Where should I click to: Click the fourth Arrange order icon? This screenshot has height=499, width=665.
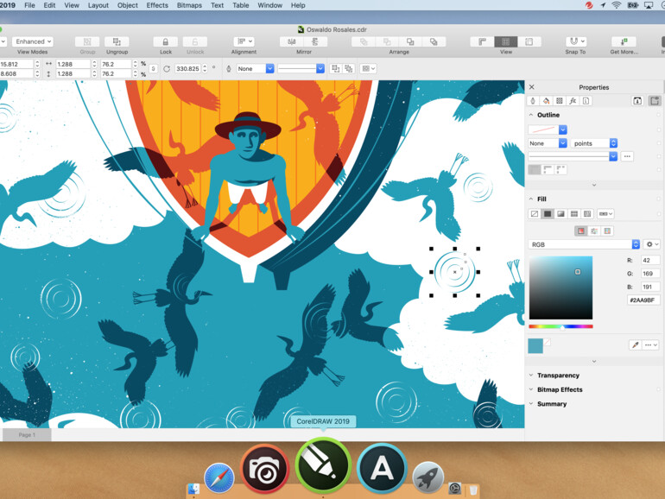click(x=434, y=41)
